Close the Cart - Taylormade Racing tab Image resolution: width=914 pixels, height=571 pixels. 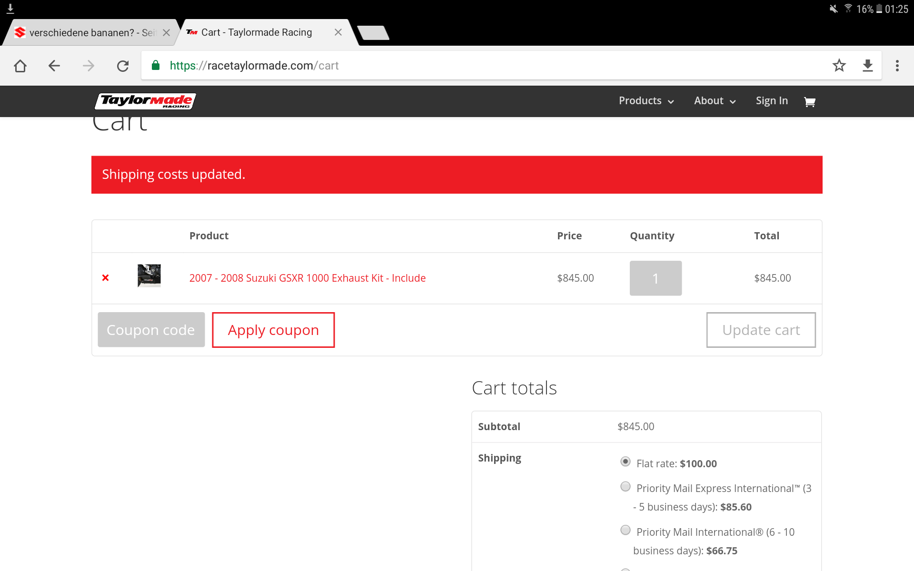coord(338,32)
